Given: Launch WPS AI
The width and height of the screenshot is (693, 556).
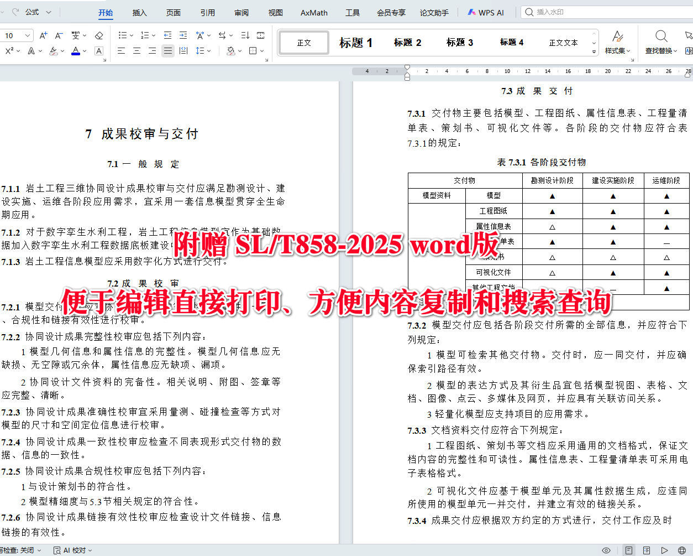Looking at the screenshot, I should [x=486, y=12].
